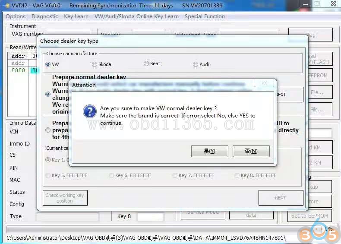Open the Key Learn menu
The height and width of the screenshot is (244, 341).
click(x=76, y=16)
